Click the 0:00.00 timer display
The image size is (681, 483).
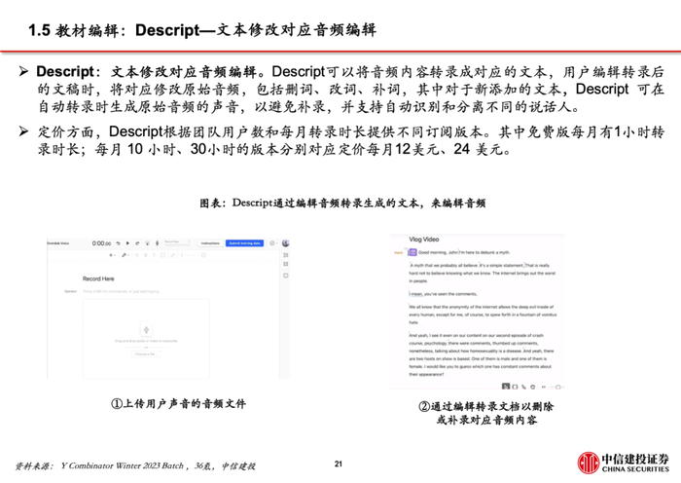coord(101,243)
